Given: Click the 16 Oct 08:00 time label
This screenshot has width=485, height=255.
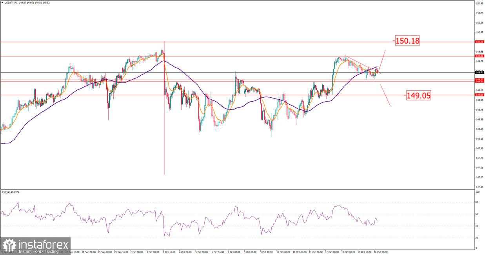Looking at the screenshot, I should (381, 252).
